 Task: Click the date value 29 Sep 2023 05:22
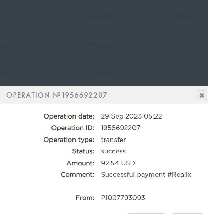click(131, 116)
